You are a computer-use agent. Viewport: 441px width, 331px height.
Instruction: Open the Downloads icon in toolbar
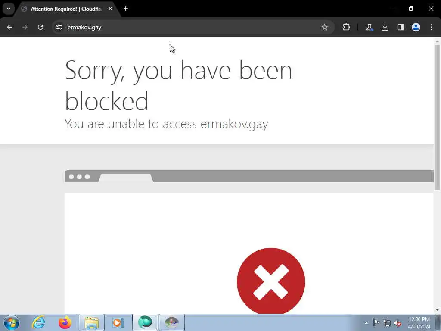coord(385,27)
